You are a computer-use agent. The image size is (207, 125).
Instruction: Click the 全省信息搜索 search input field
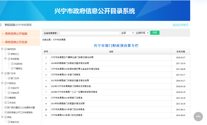[x=90, y=33]
